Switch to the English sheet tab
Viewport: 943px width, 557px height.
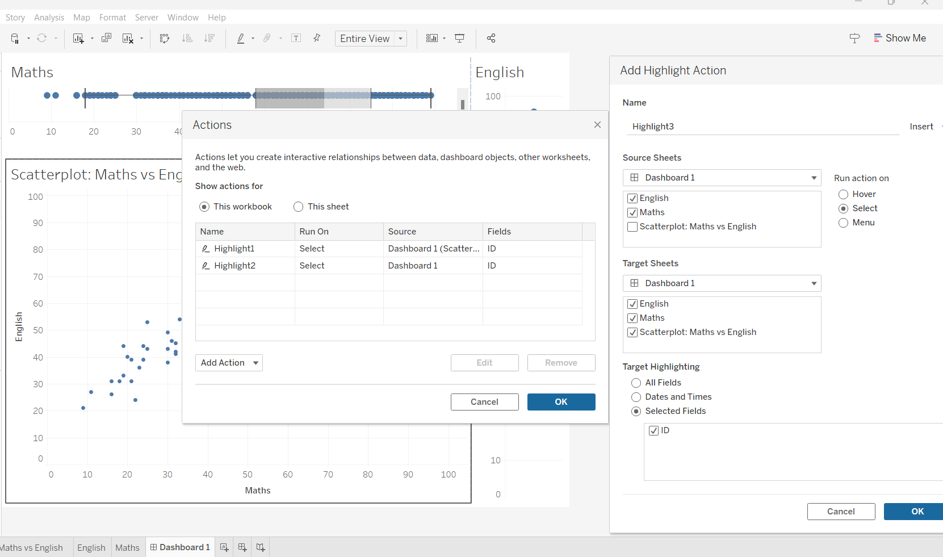pyautogui.click(x=91, y=548)
